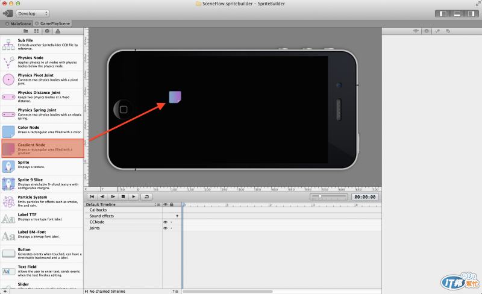
Task: Click the timeline playhead marker at 0
Action: pos(183,204)
